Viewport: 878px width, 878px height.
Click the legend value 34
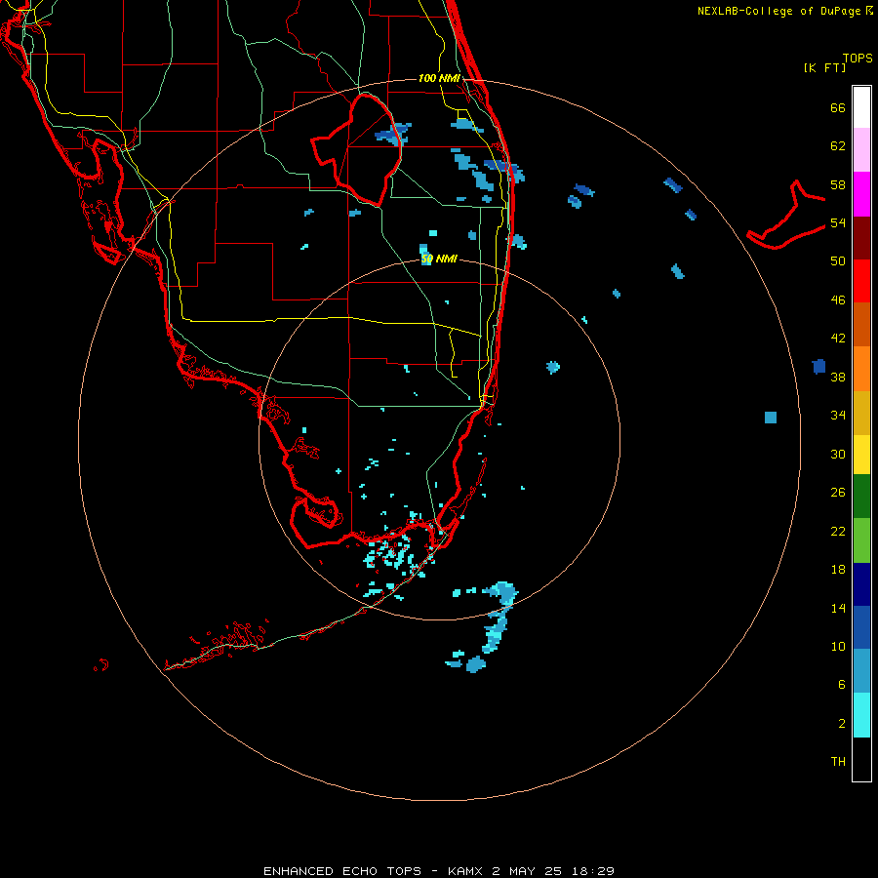(838, 416)
